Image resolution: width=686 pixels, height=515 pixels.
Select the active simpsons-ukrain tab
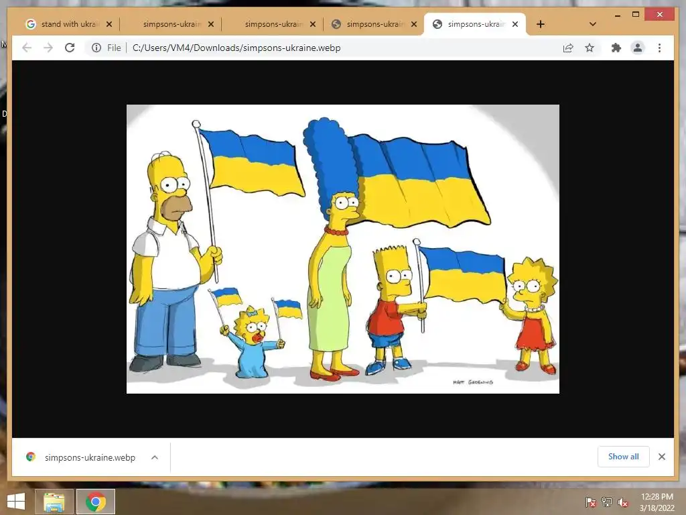[x=476, y=24]
